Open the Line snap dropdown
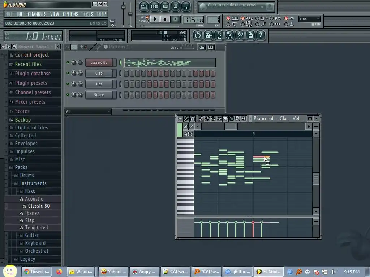The width and height of the screenshot is (370, 277). (309, 19)
